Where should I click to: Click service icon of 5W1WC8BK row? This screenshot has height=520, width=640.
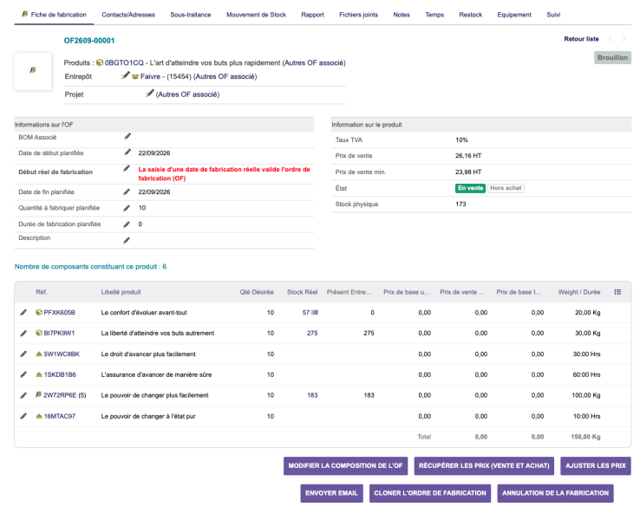pos(39,354)
